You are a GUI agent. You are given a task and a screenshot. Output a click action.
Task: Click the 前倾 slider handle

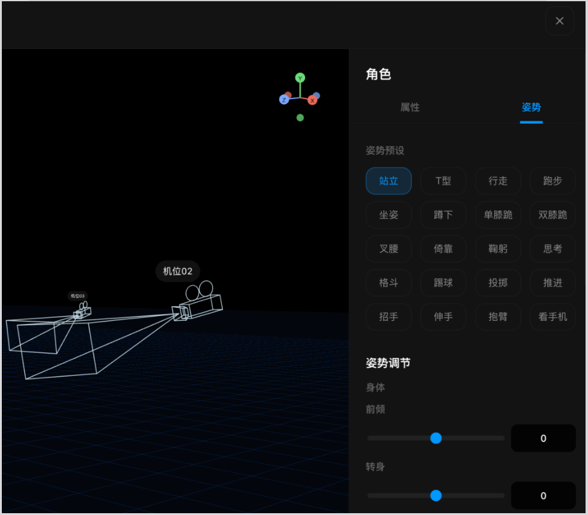tap(435, 438)
